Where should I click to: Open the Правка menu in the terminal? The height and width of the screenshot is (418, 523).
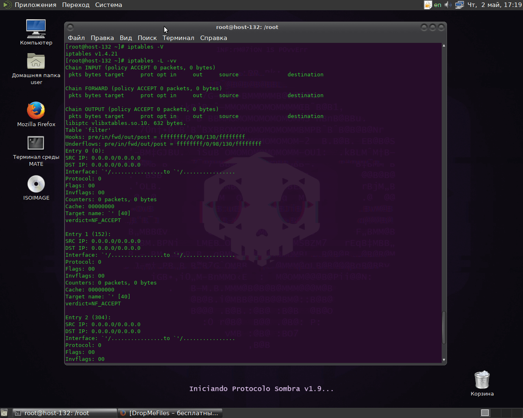102,38
